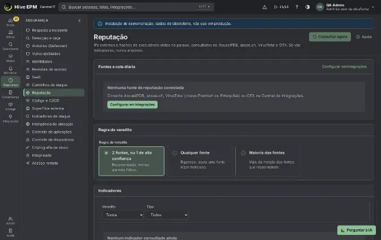Select the 'Maioria das fontes' verdict rule
This screenshot has height=240, width=381.
coord(268,161)
